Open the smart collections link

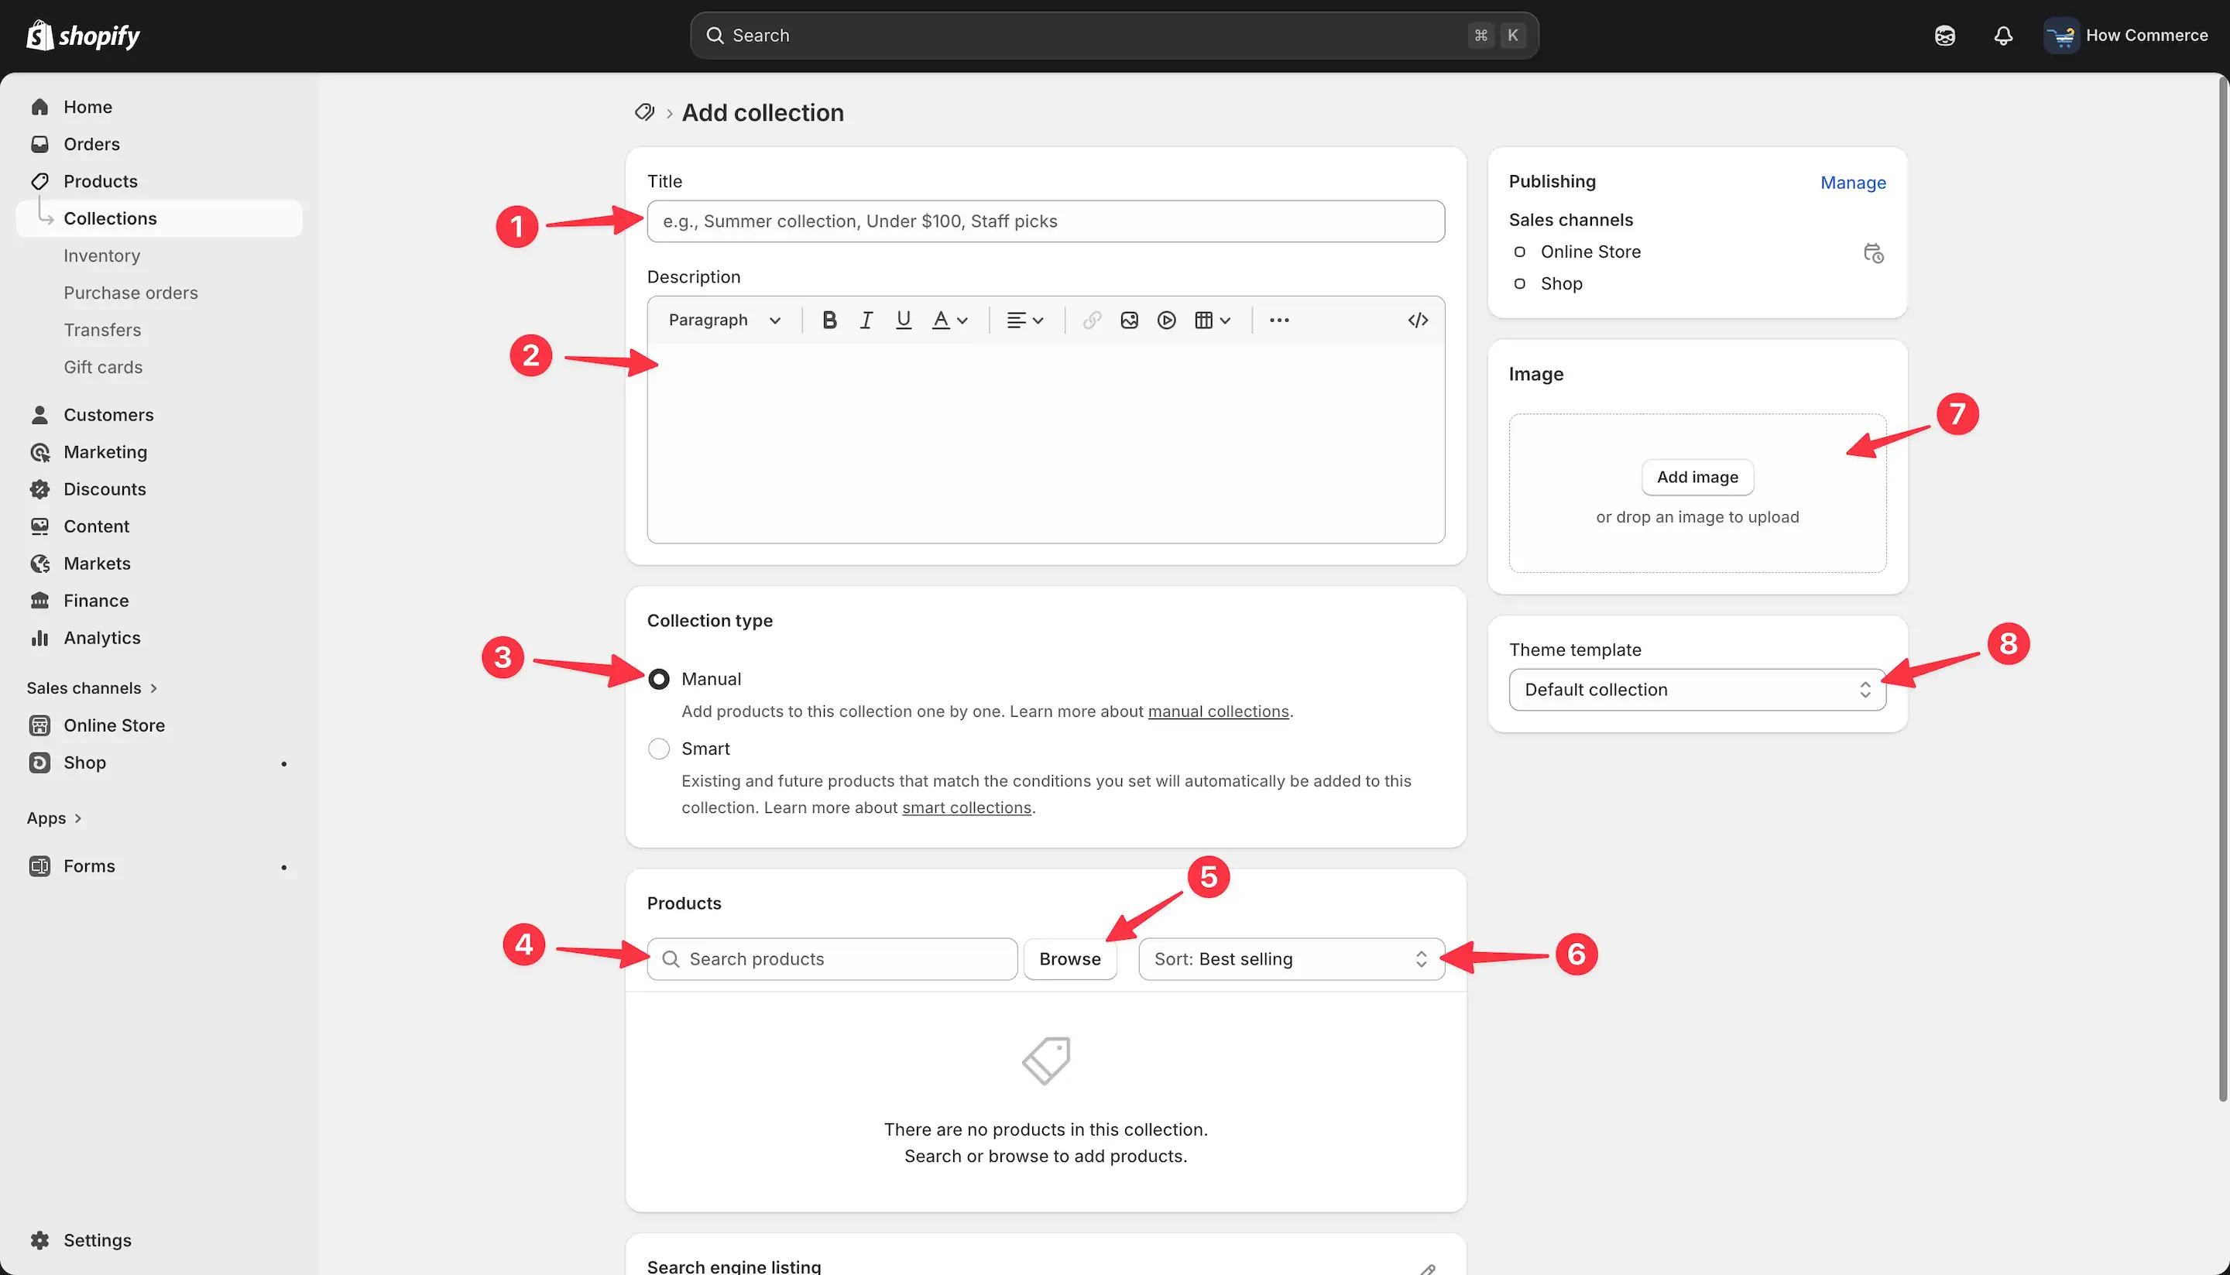pos(966,808)
